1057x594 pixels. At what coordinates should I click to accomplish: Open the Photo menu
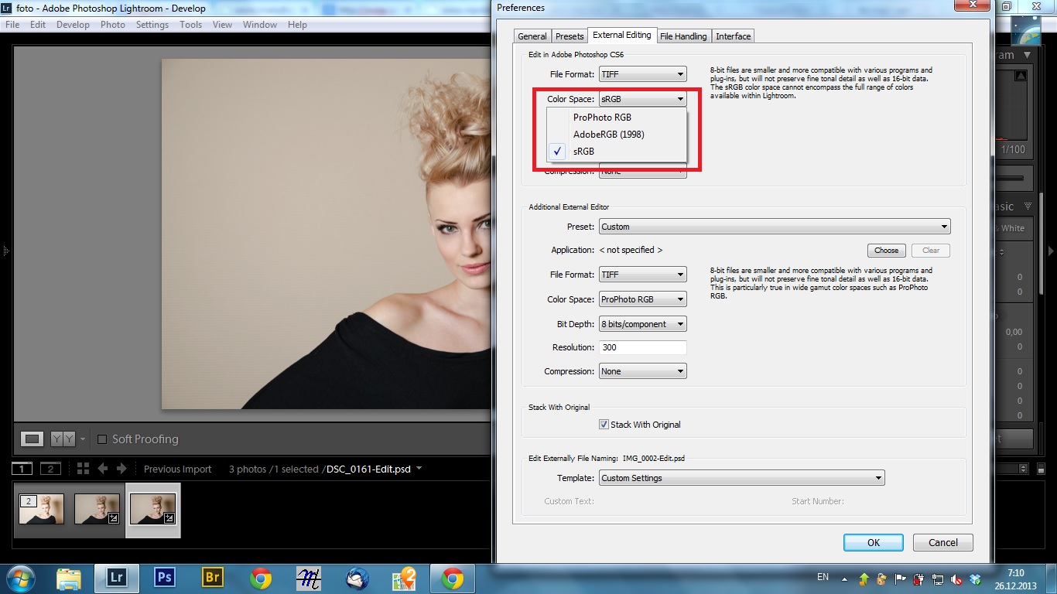112,25
